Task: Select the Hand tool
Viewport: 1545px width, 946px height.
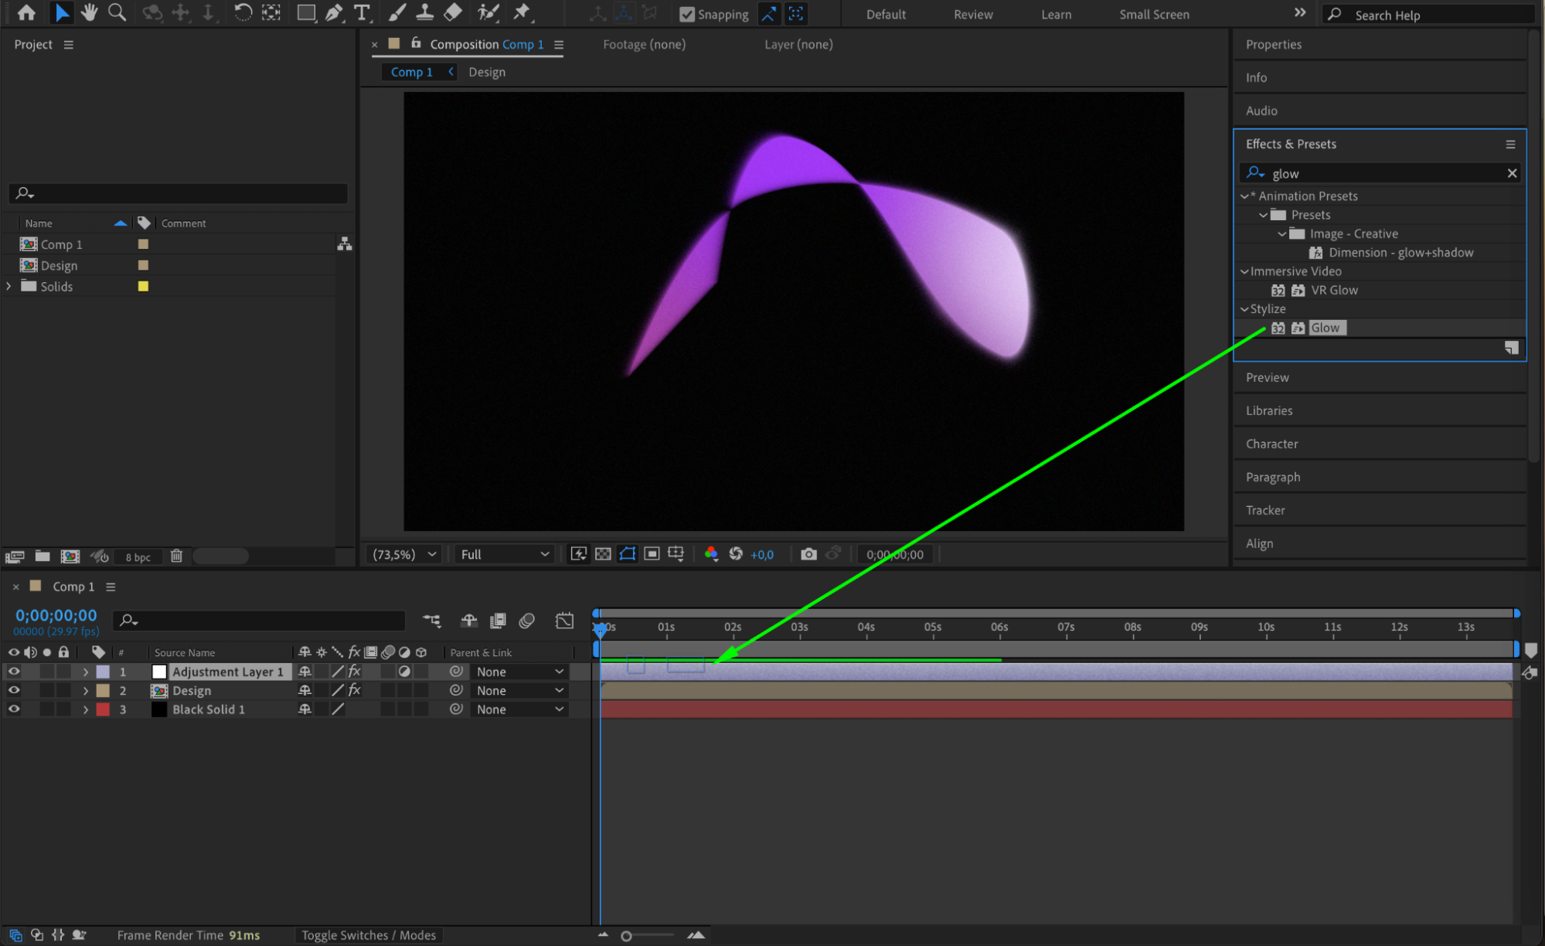Action: click(x=90, y=12)
